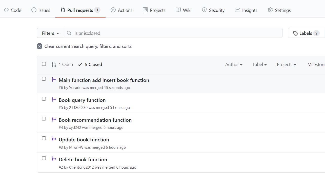Screen dimensions: 325x183
Task: Click the Security shield icon
Action: (x=204, y=10)
